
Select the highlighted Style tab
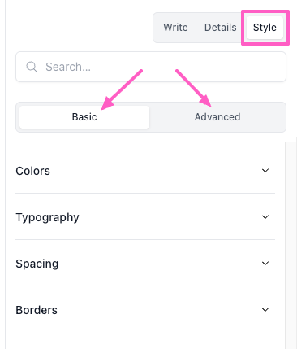265,28
